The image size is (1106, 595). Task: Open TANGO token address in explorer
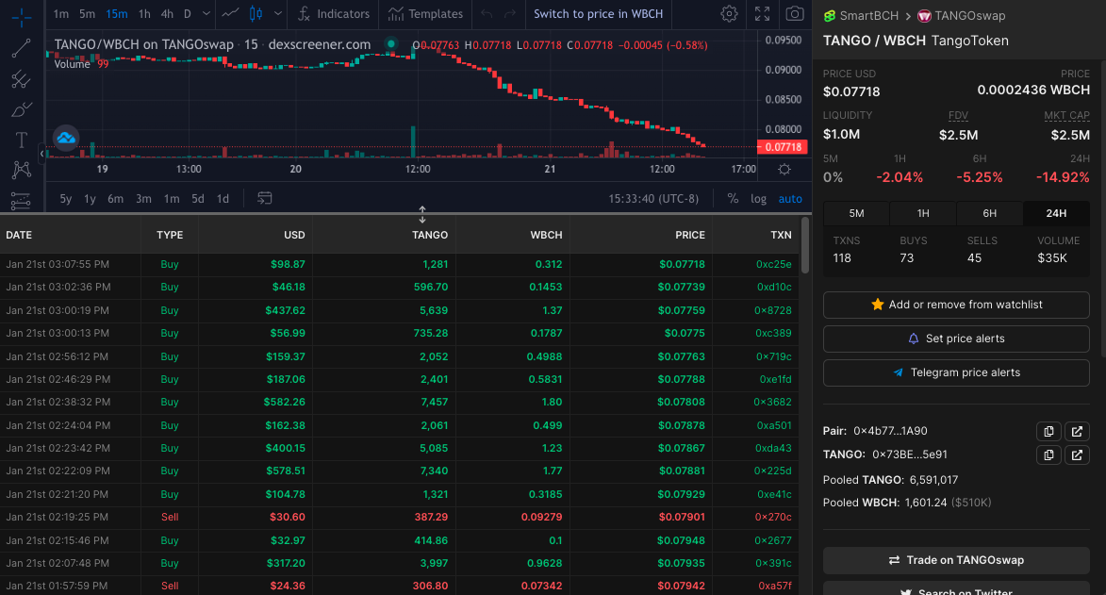pos(1077,455)
